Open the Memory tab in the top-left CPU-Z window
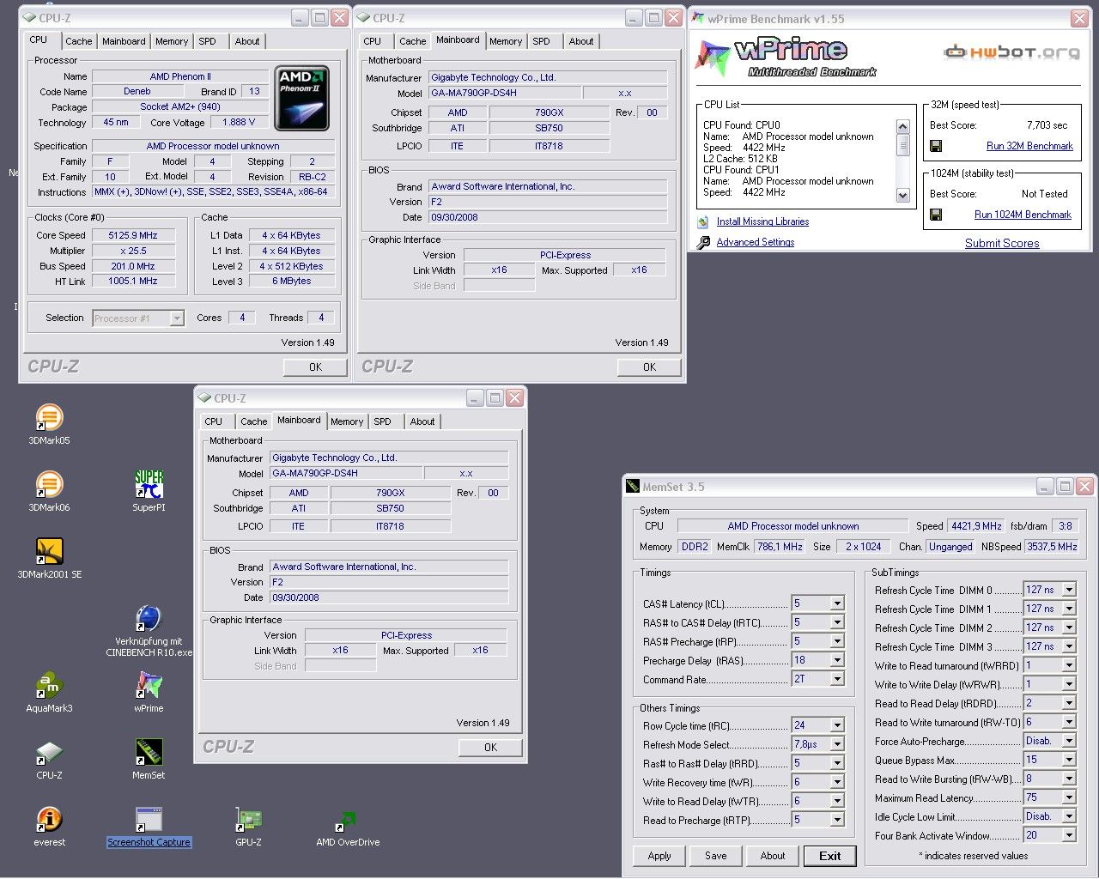This screenshot has height=879, width=1099. pyautogui.click(x=172, y=41)
